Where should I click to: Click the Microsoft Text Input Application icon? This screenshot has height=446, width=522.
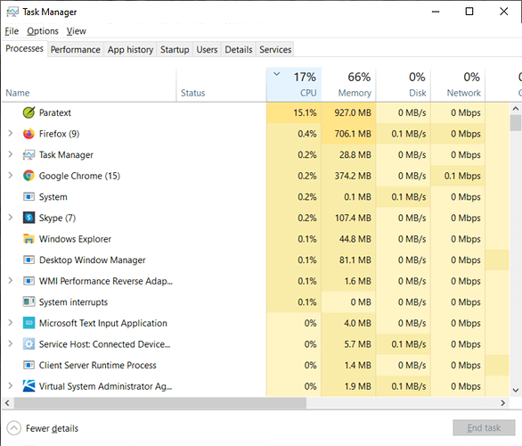pos(29,323)
